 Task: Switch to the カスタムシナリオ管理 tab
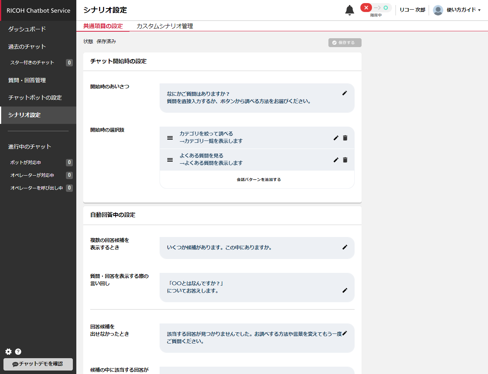[165, 26]
